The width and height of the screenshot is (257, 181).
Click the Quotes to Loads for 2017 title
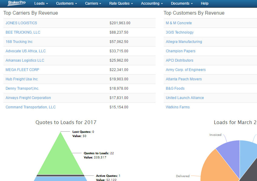tap(66, 123)
